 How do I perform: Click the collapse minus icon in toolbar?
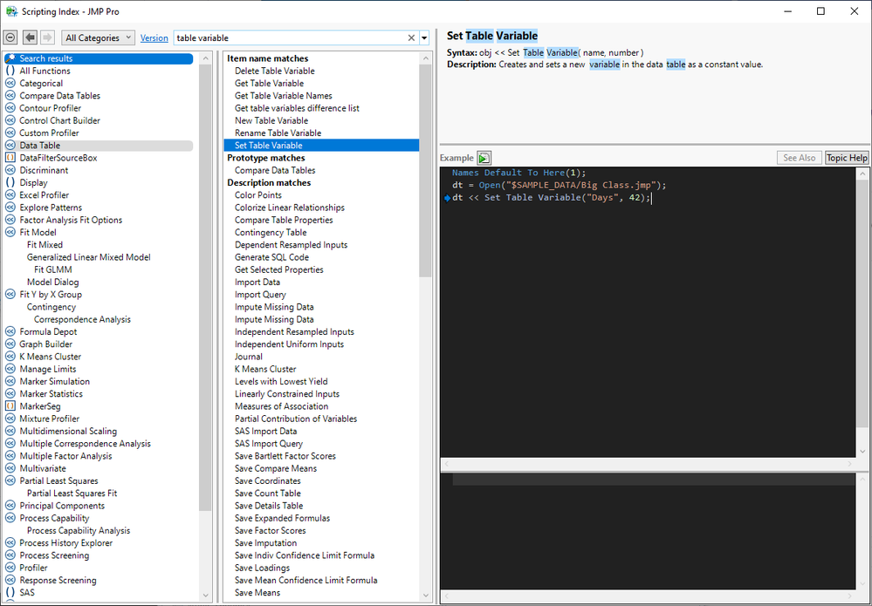point(10,37)
